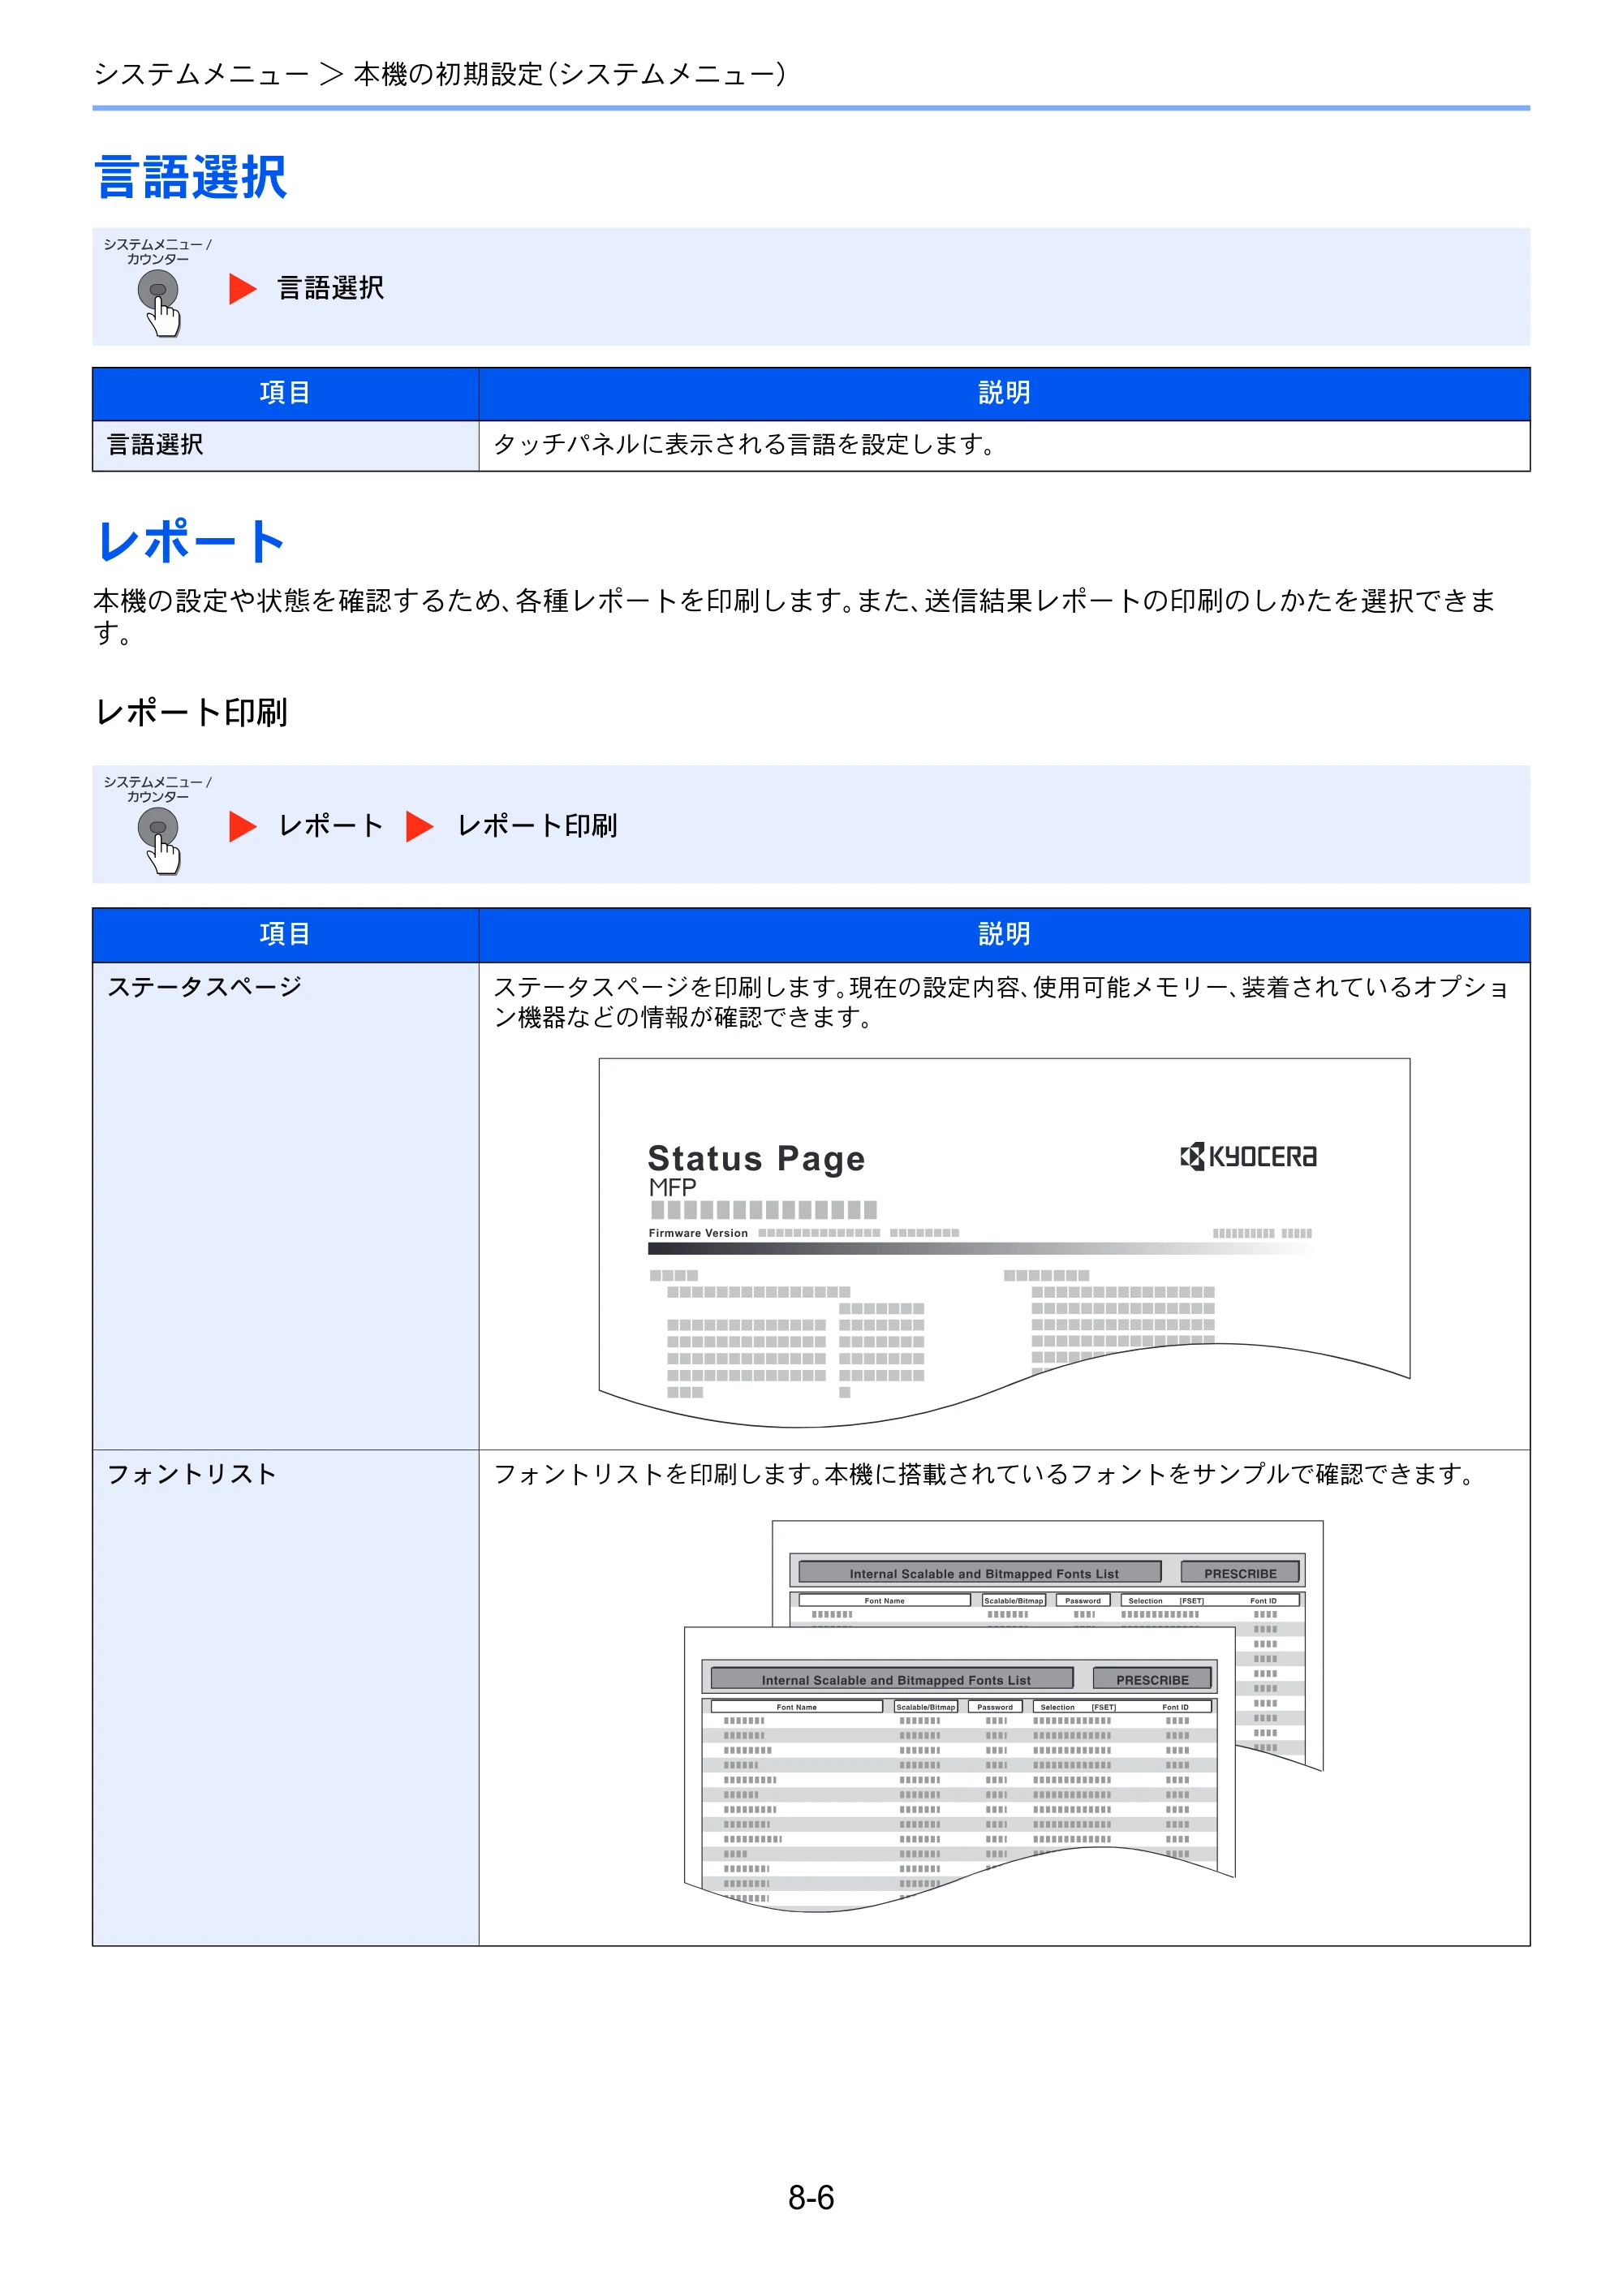Click the 言語選択 table row cell

(285, 445)
